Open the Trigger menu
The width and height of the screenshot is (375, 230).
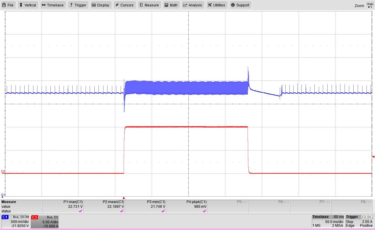pyautogui.click(x=79, y=5)
